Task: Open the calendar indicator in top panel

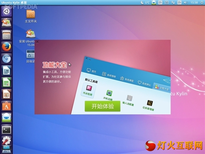Action: click(x=166, y=2)
